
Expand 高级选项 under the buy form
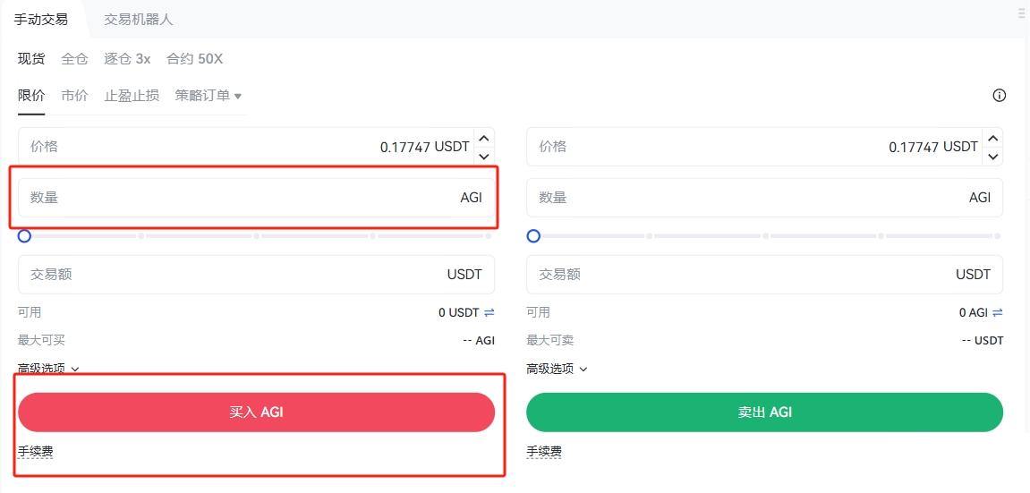tap(48, 369)
